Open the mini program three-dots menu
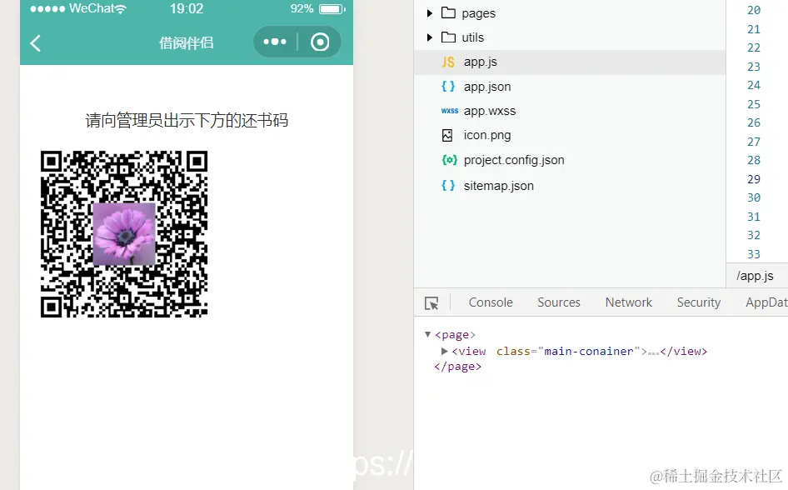This screenshot has height=490, width=788. [275, 42]
